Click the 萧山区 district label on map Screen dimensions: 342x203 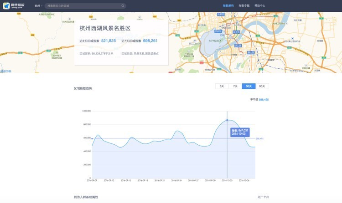(251, 52)
